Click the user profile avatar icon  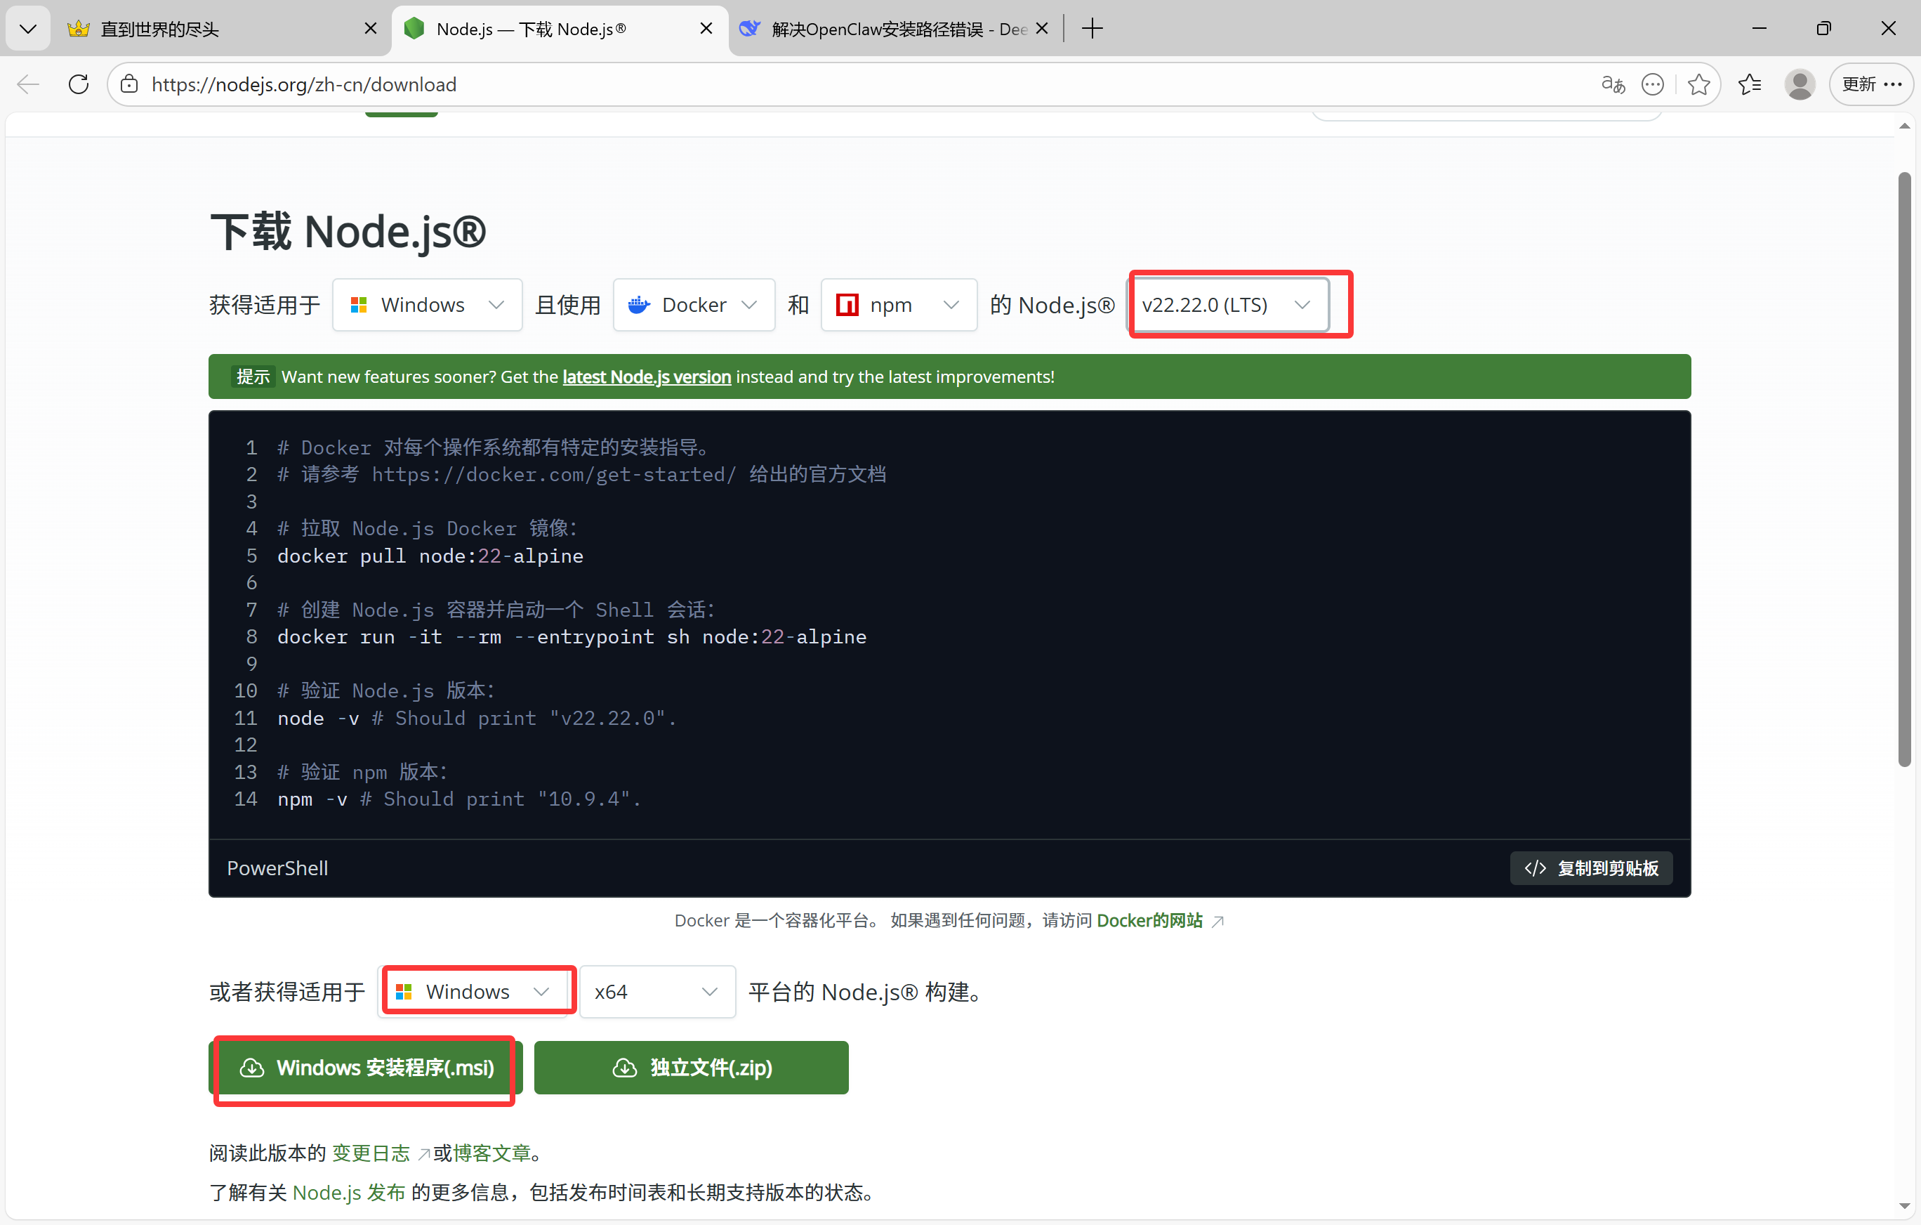(1799, 84)
